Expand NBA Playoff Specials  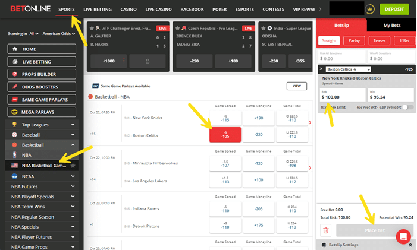click(x=42, y=197)
